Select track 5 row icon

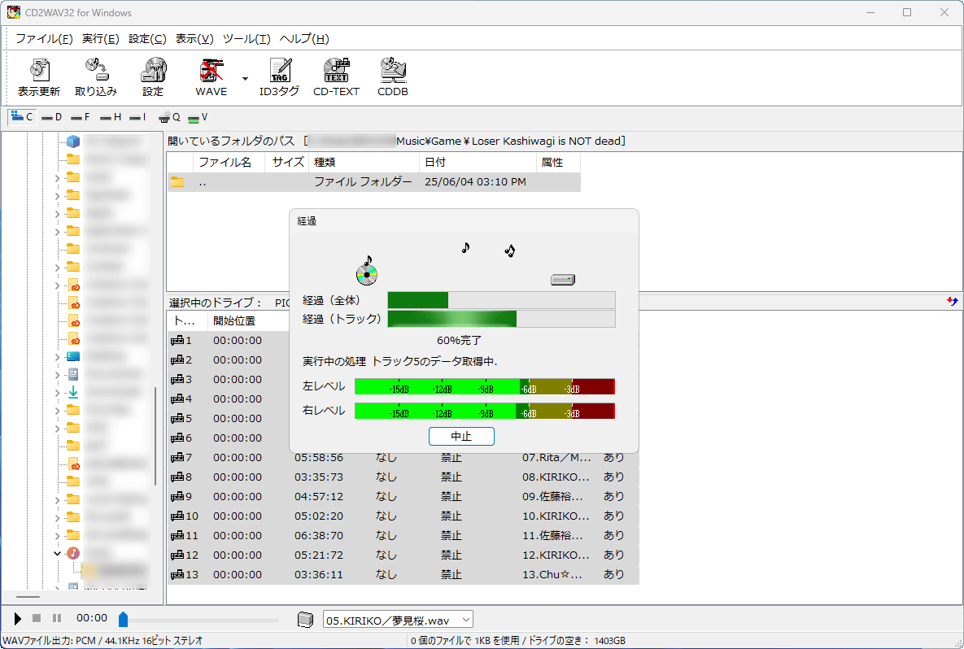click(x=177, y=419)
